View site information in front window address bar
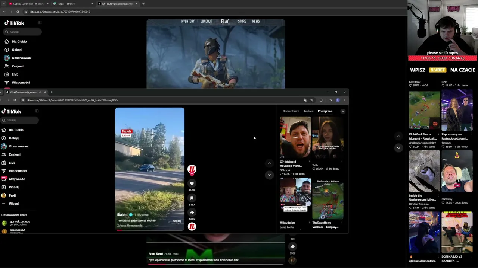478x268 pixels. 22,100
